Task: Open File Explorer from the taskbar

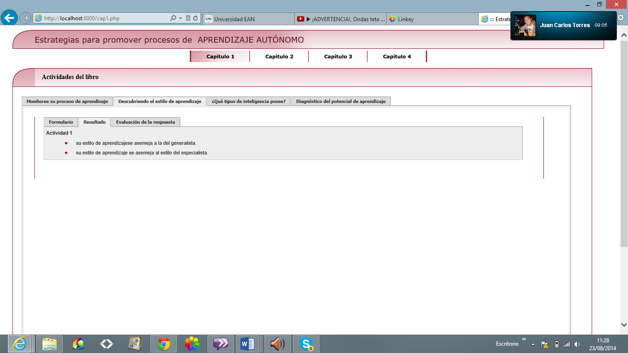Action: coord(49,344)
